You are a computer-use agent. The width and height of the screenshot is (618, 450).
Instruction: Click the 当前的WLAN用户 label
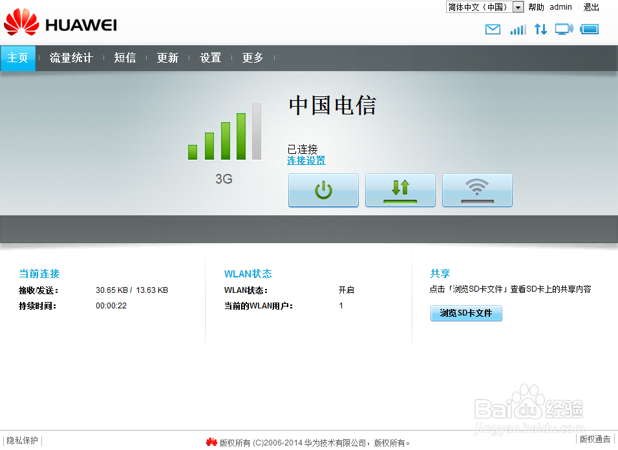259,306
